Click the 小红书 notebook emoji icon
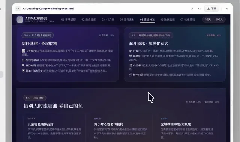This screenshot has width=240, height=142. (x=130, y=65)
